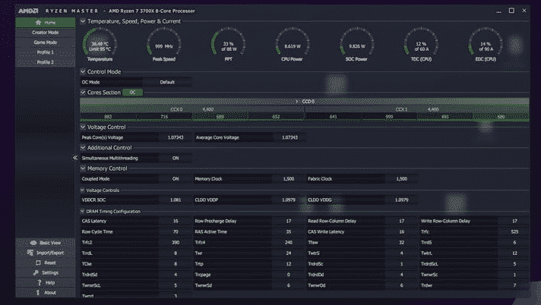541x305 pixels.
Task: Click the RAS Active Time value
Action: tap(289, 231)
